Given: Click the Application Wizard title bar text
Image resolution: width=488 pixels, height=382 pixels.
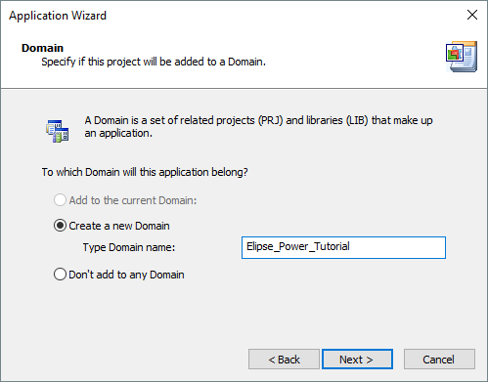Looking at the screenshot, I should click(x=58, y=16).
